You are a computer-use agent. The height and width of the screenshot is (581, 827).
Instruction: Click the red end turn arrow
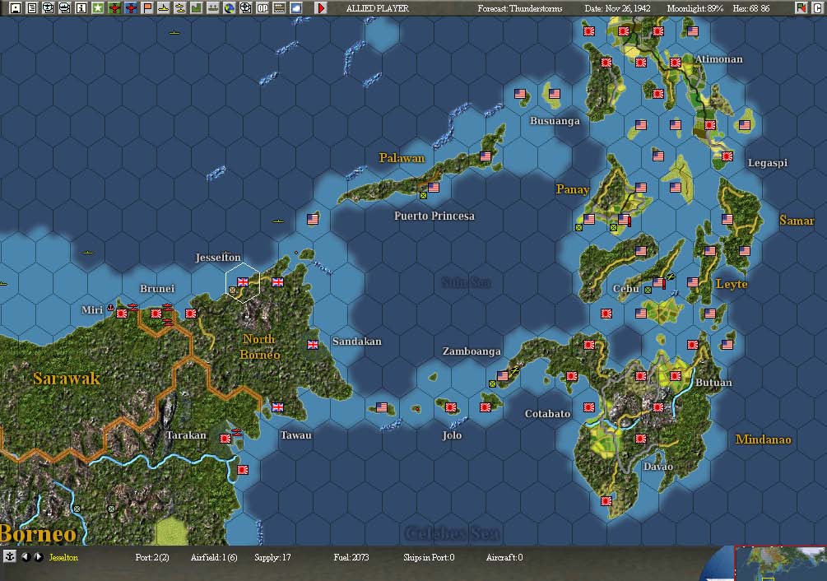[x=321, y=8]
